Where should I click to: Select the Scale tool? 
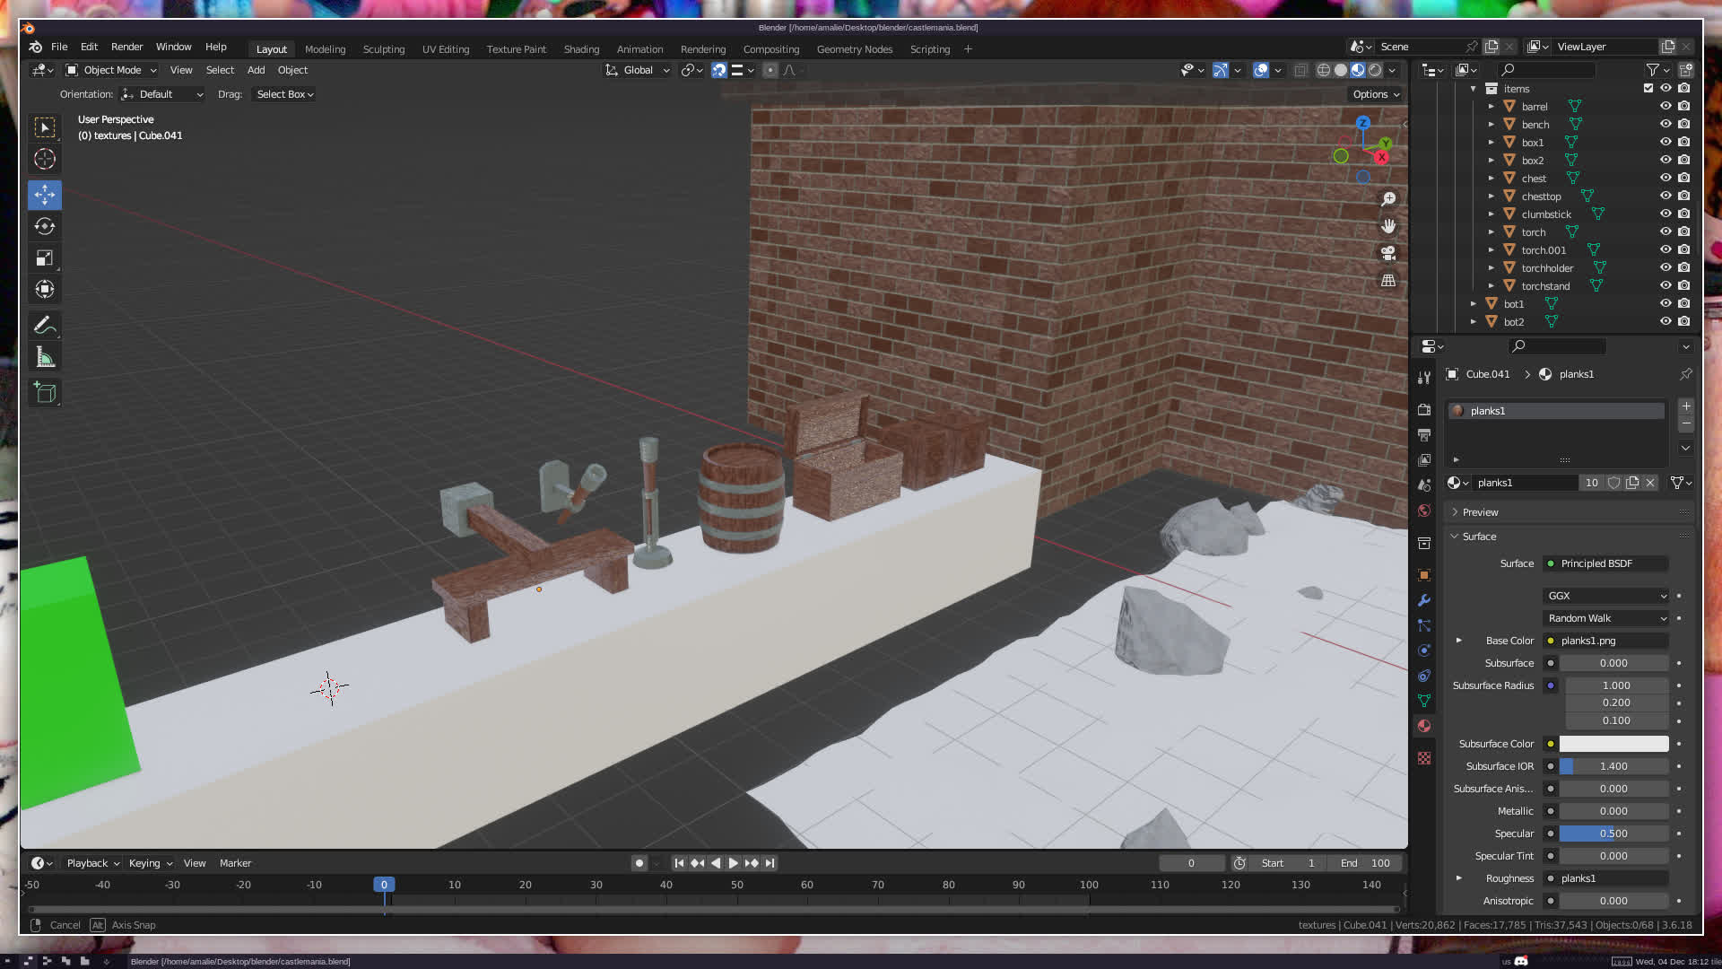click(x=45, y=258)
